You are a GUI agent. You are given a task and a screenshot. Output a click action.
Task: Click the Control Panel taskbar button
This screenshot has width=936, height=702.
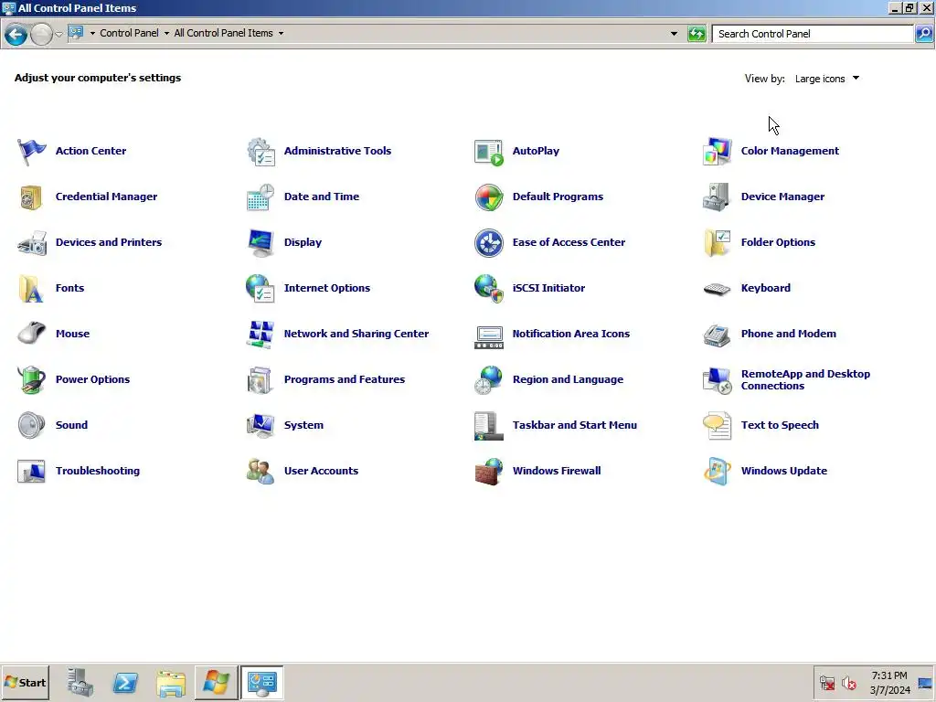(x=261, y=682)
